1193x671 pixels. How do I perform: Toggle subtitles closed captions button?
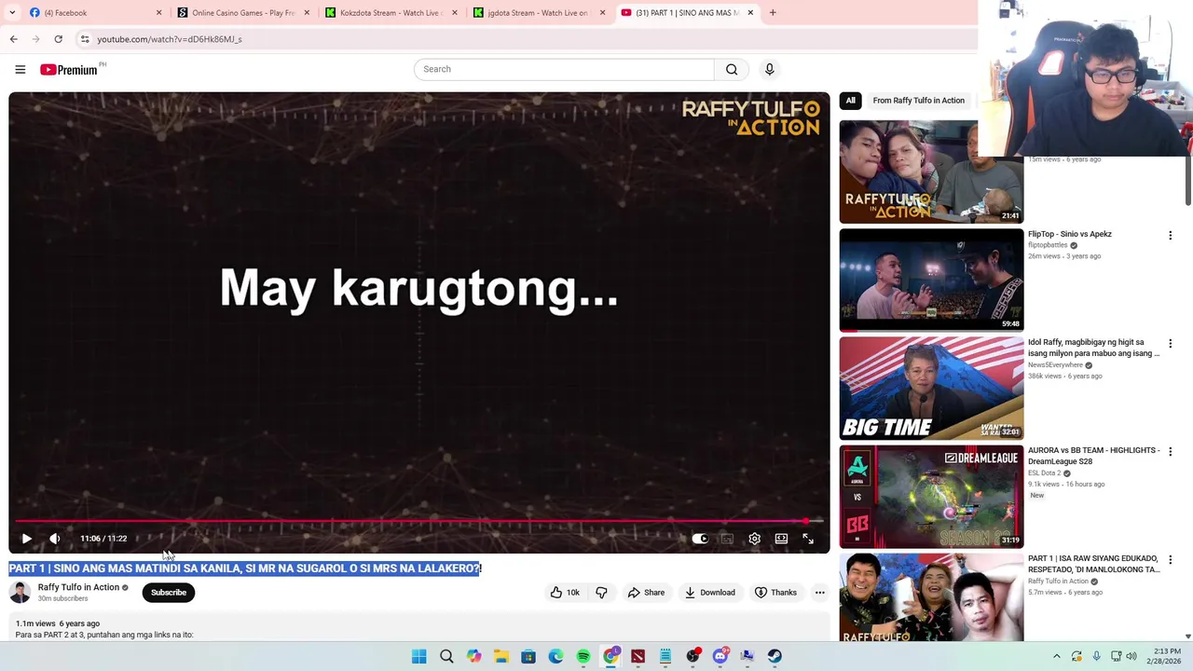click(x=727, y=539)
